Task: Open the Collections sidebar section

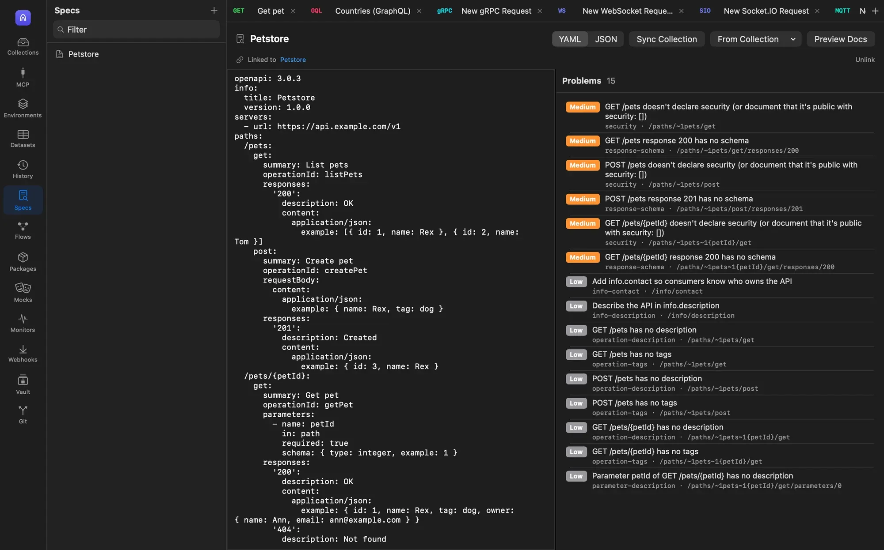Action: coord(23,46)
